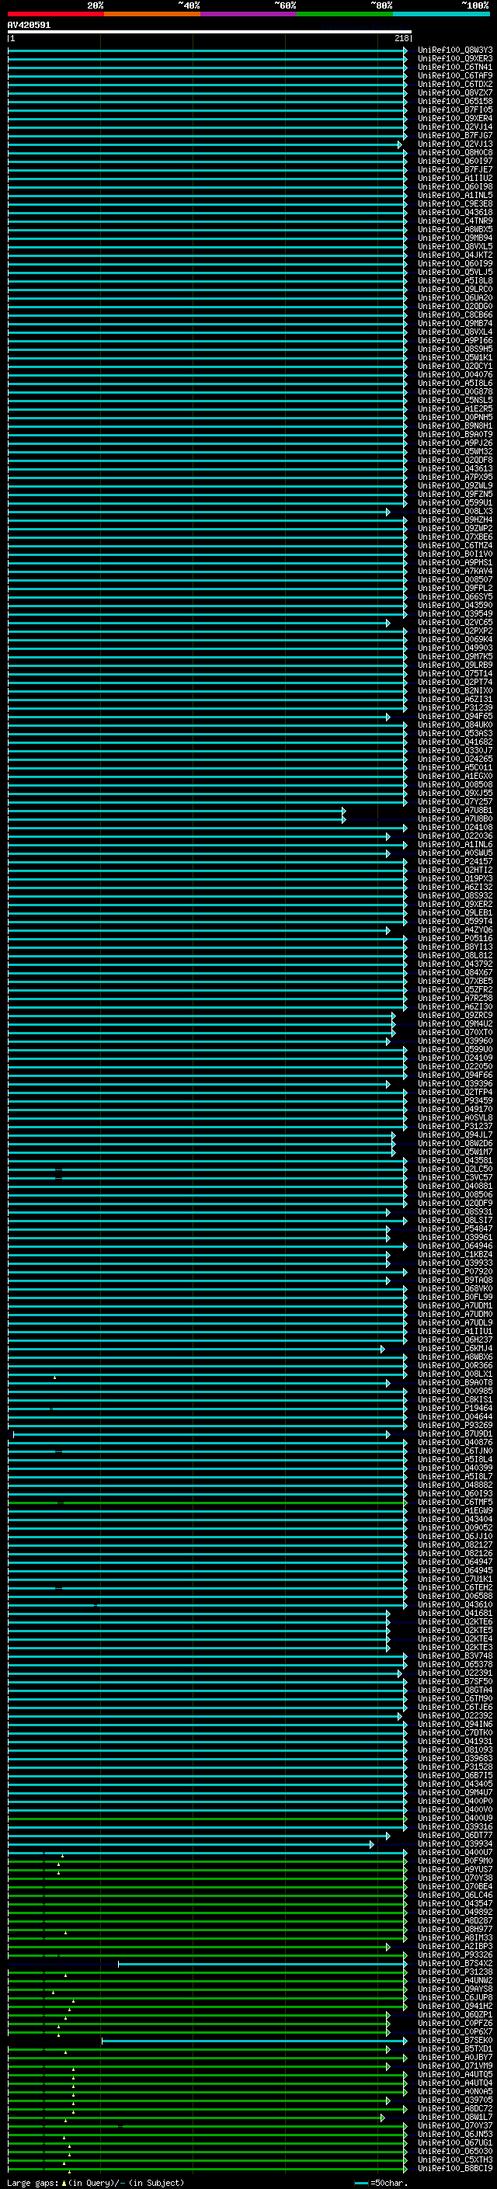Open hit UniRef100_A2IBP3
This screenshot has height=2189, width=497.
point(455,1946)
